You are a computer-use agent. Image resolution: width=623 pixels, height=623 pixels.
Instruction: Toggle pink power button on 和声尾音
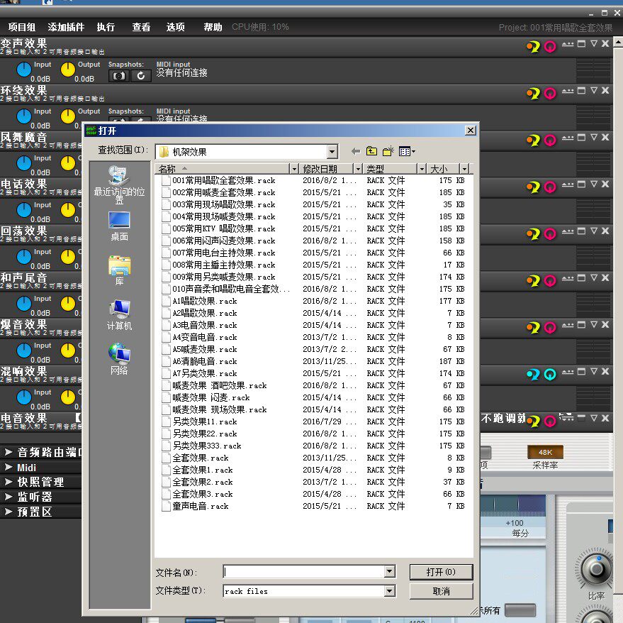(x=550, y=281)
